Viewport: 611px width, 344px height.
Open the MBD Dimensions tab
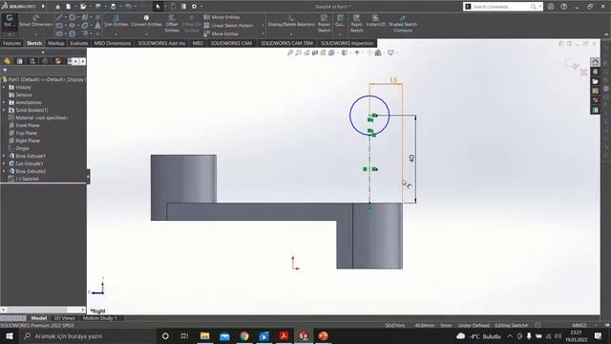point(113,43)
